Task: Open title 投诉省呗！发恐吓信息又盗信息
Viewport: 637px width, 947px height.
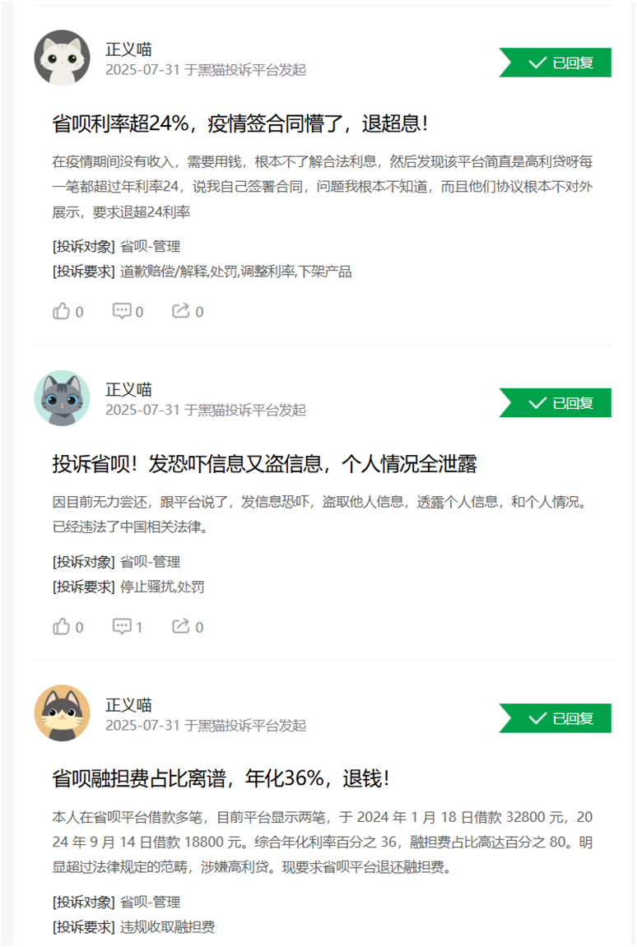Action: 264,464
